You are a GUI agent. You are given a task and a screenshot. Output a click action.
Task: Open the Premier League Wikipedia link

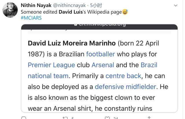tap(51, 65)
